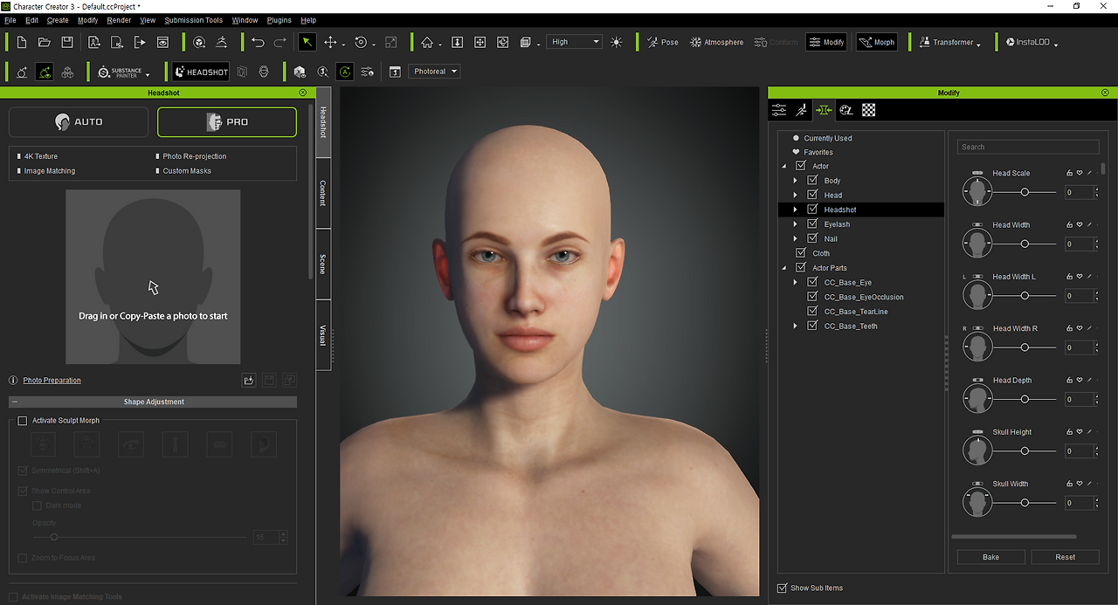Click the Skull Height slider handle
The image size is (1118, 605).
[x=1025, y=451]
